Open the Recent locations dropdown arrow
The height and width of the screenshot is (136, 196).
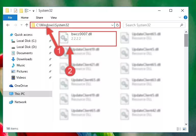click(x=21, y=25)
